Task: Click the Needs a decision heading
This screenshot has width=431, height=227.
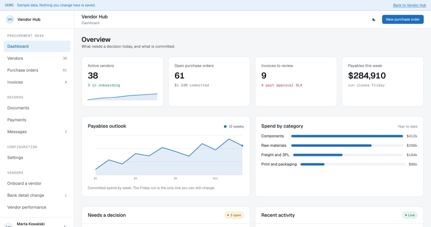Action: click(107, 215)
